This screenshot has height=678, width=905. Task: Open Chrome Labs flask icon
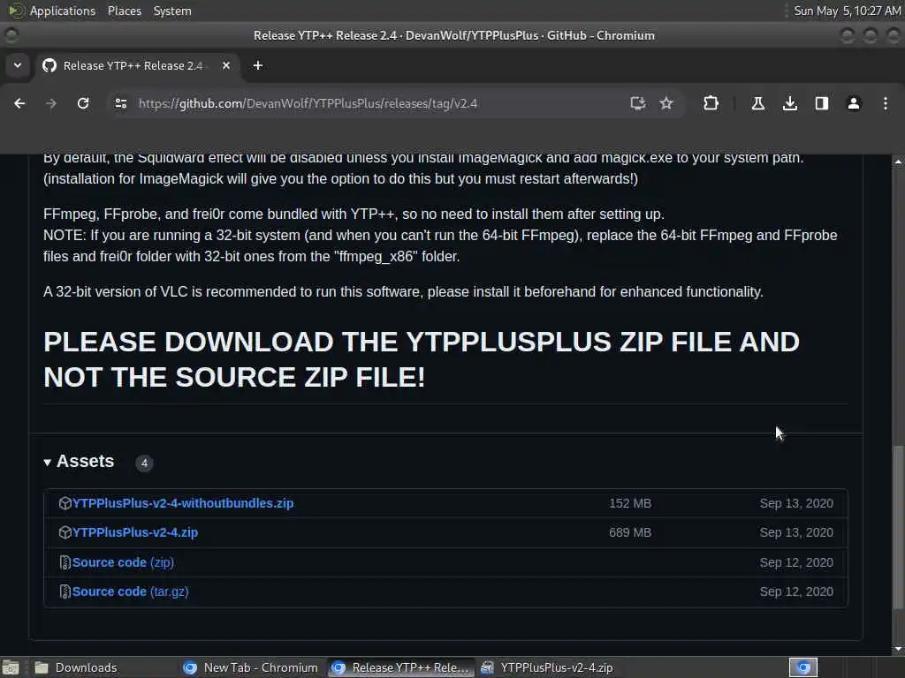coord(757,103)
